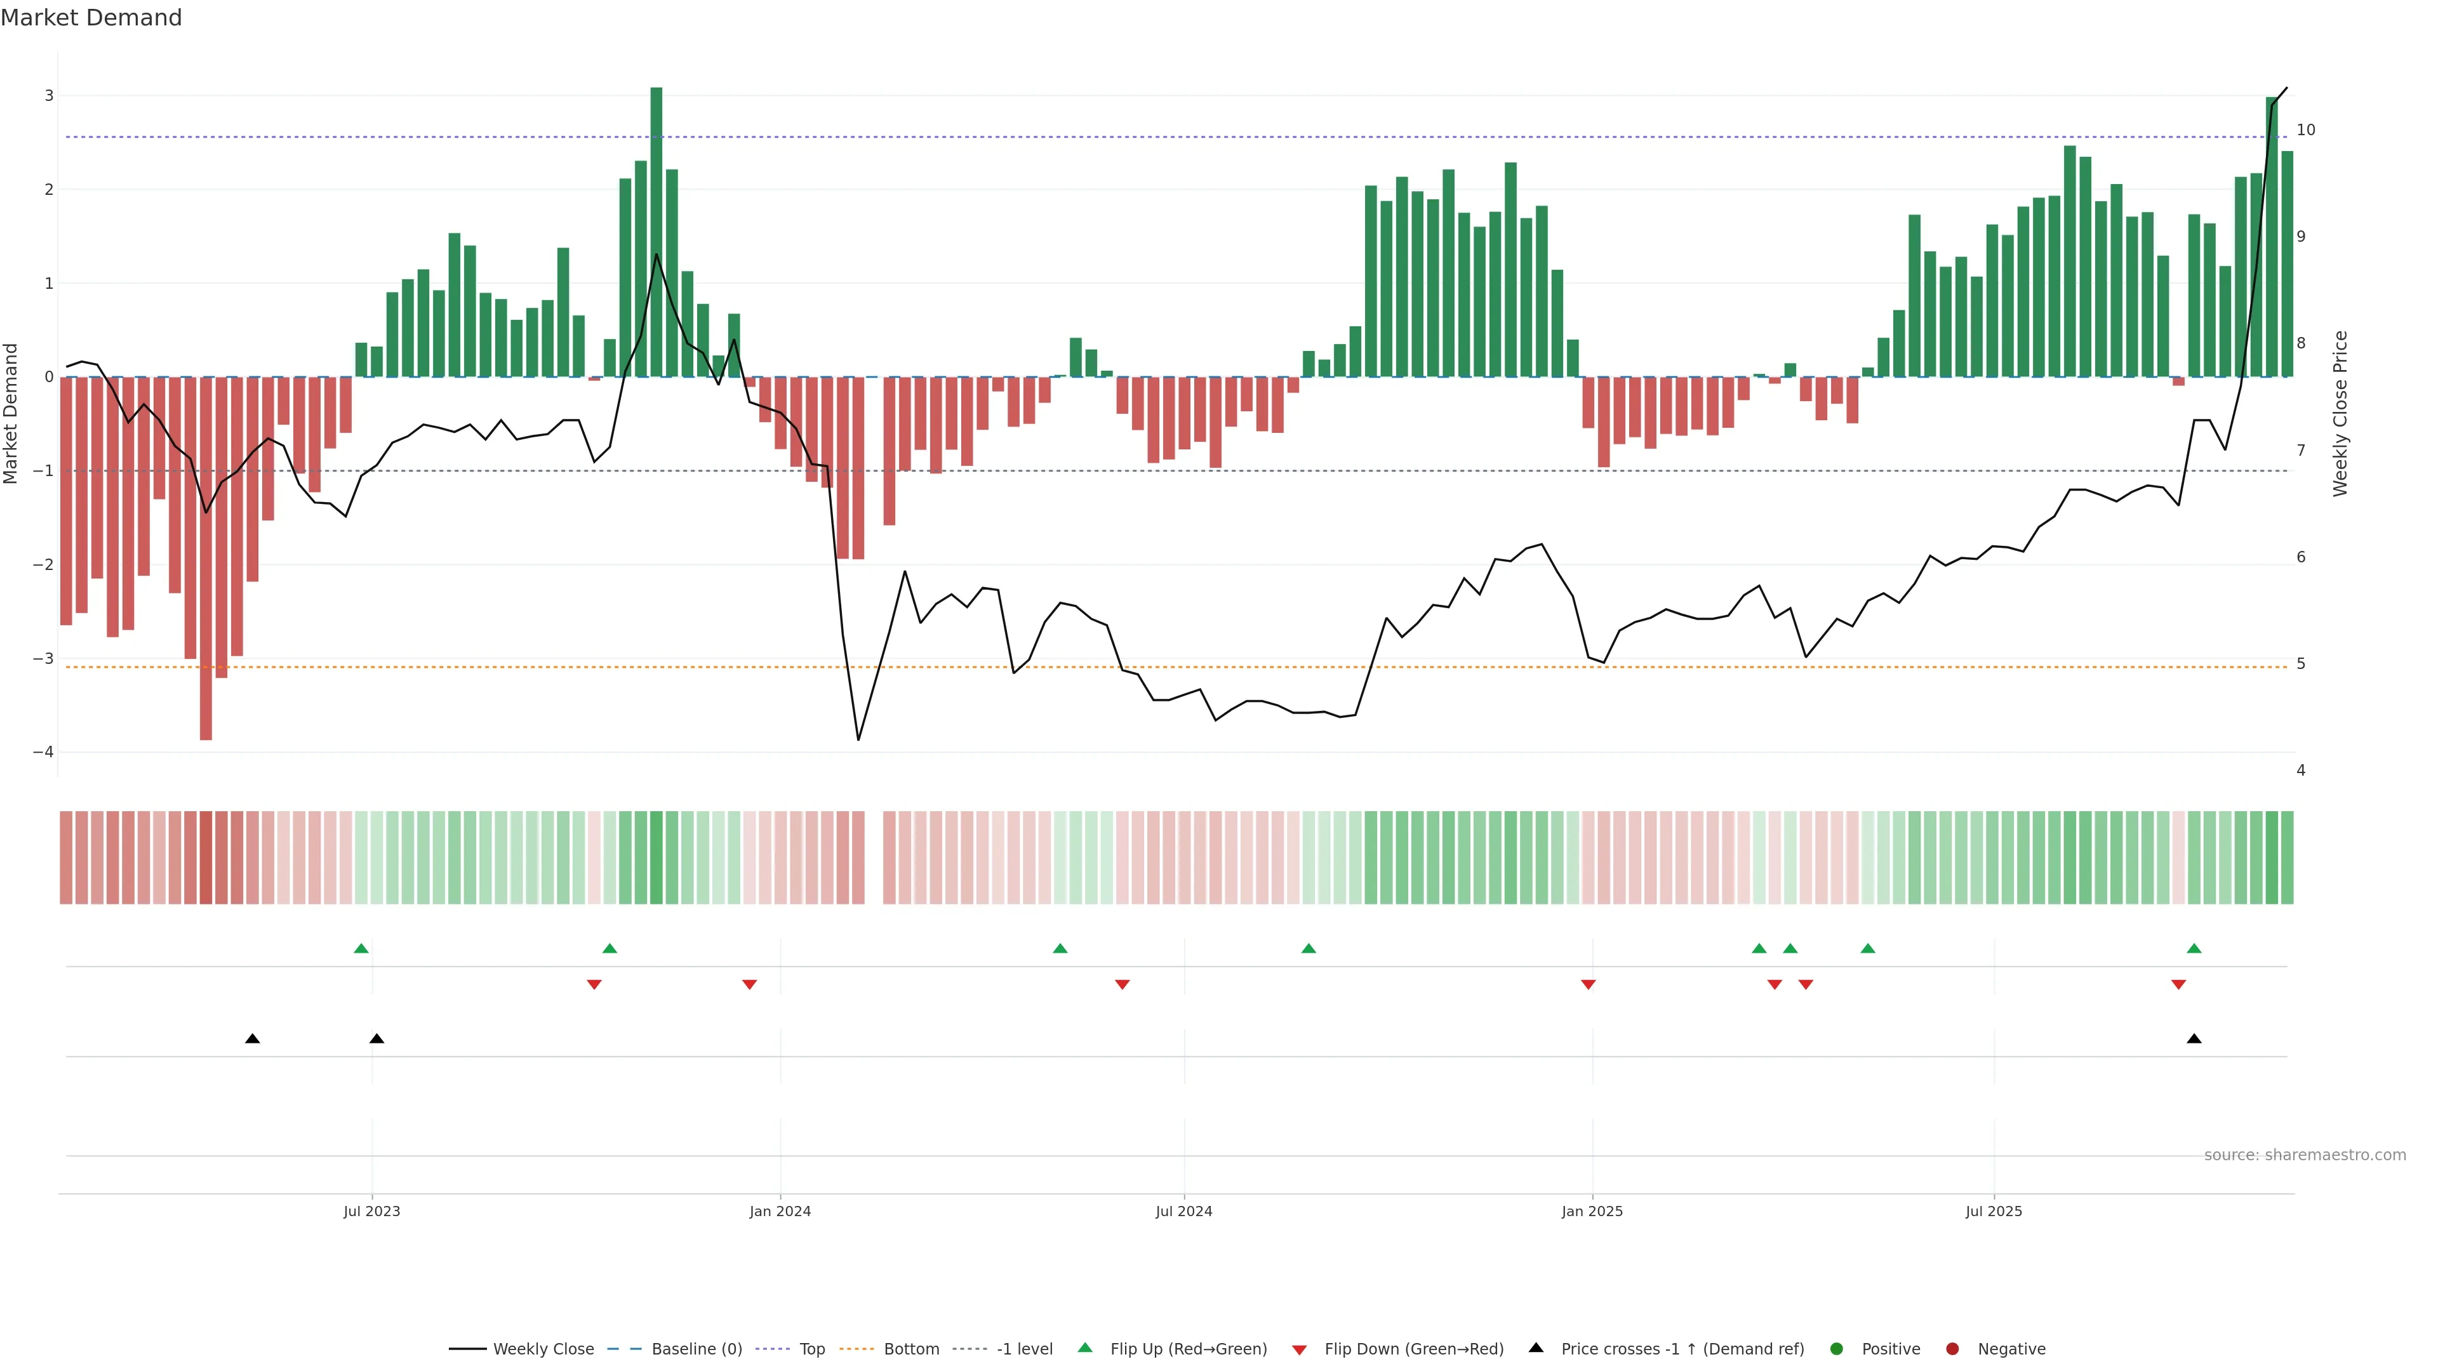This screenshot has height=1371, width=2438.
Task: Click the green Flip Up legend triangle
Action: coord(1084,1348)
